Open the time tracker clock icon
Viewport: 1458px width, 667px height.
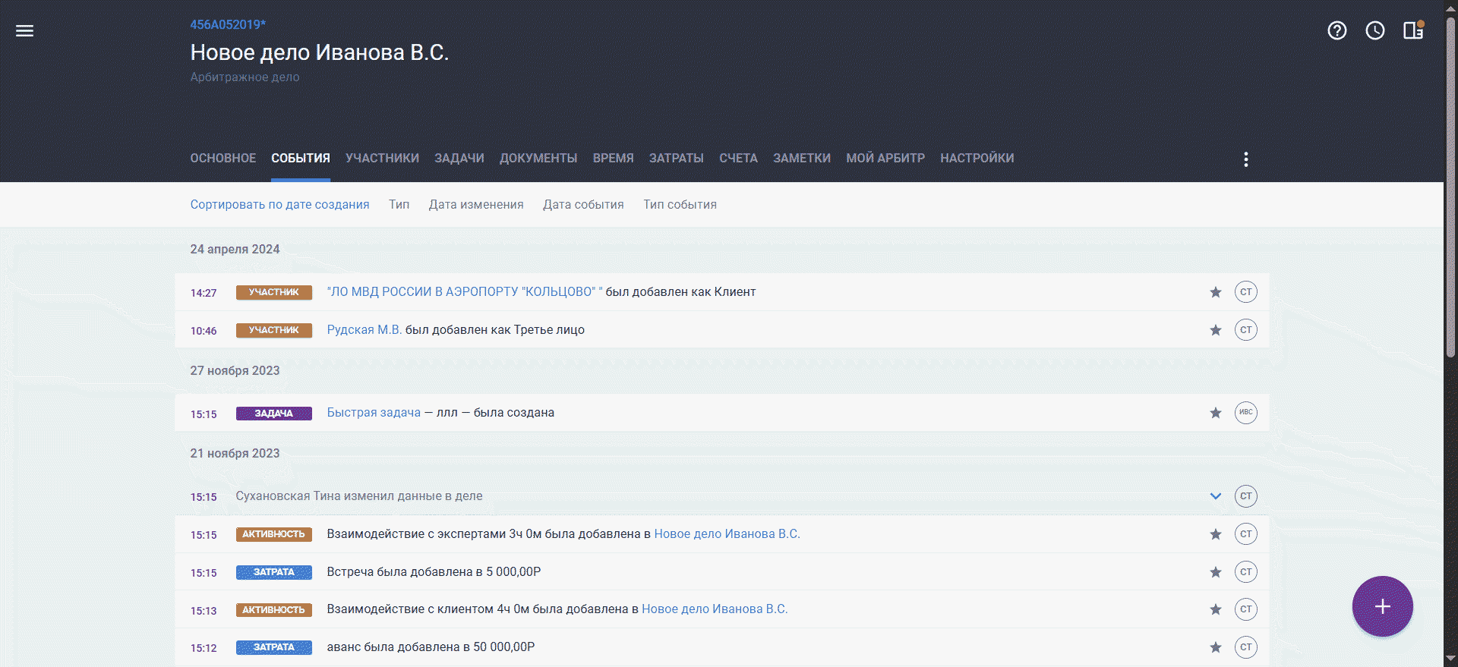click(x=1374, y=30)
